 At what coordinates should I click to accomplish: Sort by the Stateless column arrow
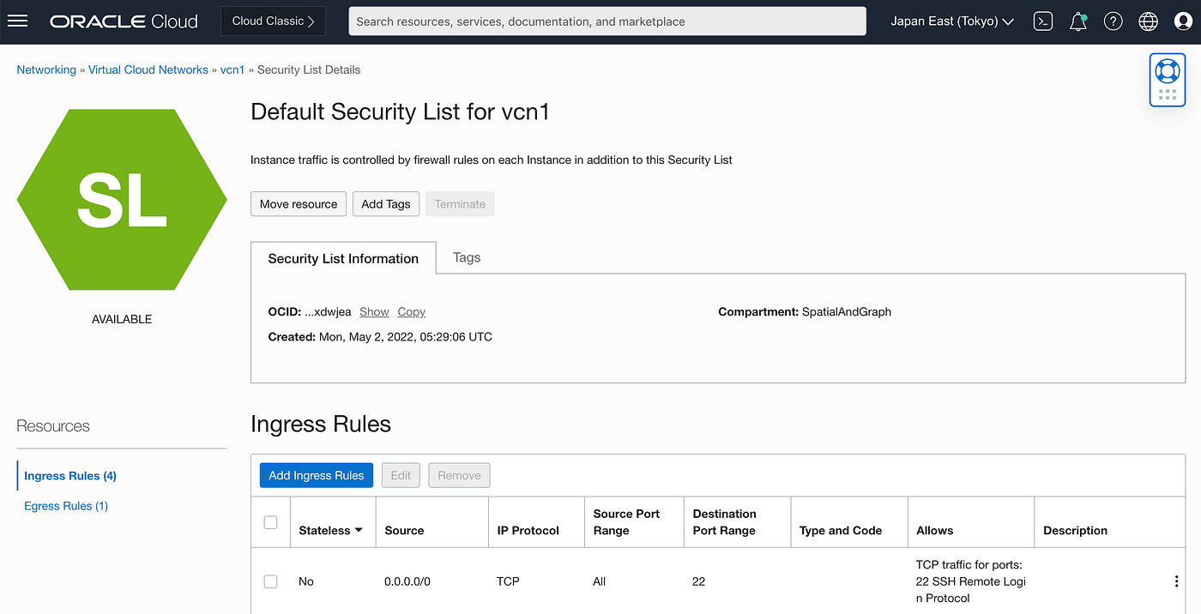359,530
